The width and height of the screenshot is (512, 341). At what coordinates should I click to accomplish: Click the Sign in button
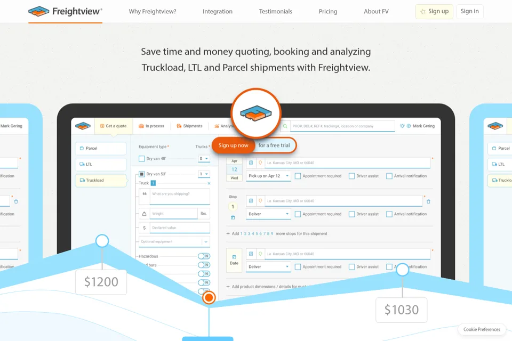(x=469, y=11)
